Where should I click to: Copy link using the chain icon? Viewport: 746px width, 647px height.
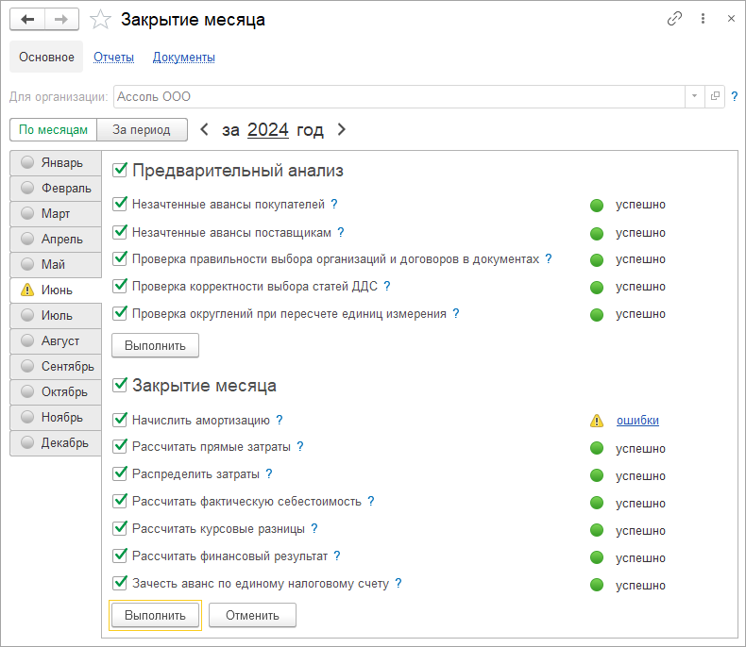[674, 19]
